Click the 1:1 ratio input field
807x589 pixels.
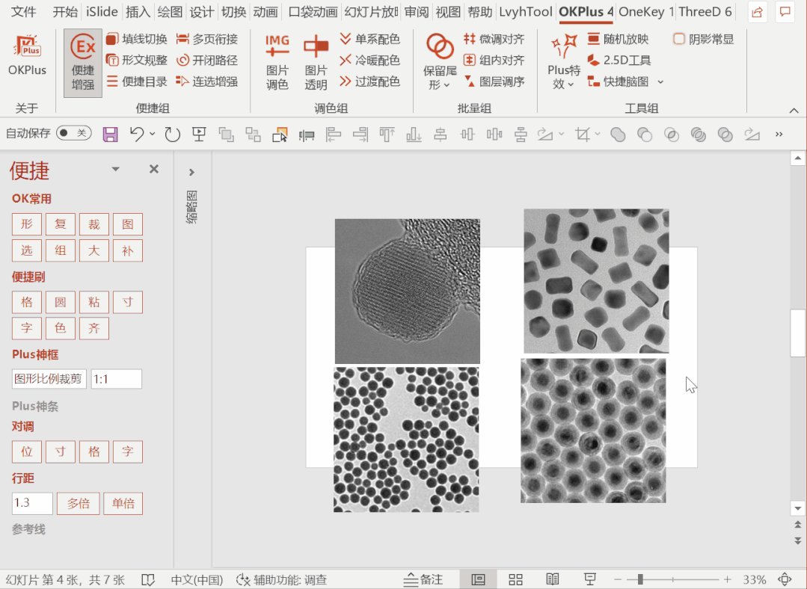tap(117, 379)
